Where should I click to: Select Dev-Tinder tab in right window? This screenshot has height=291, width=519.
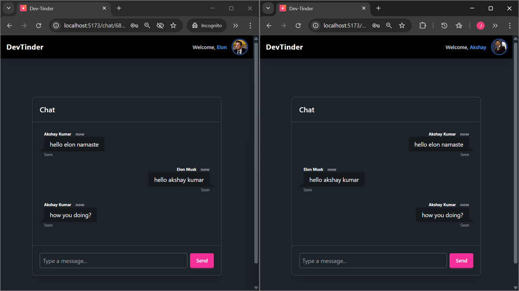[x=323, y=8]
